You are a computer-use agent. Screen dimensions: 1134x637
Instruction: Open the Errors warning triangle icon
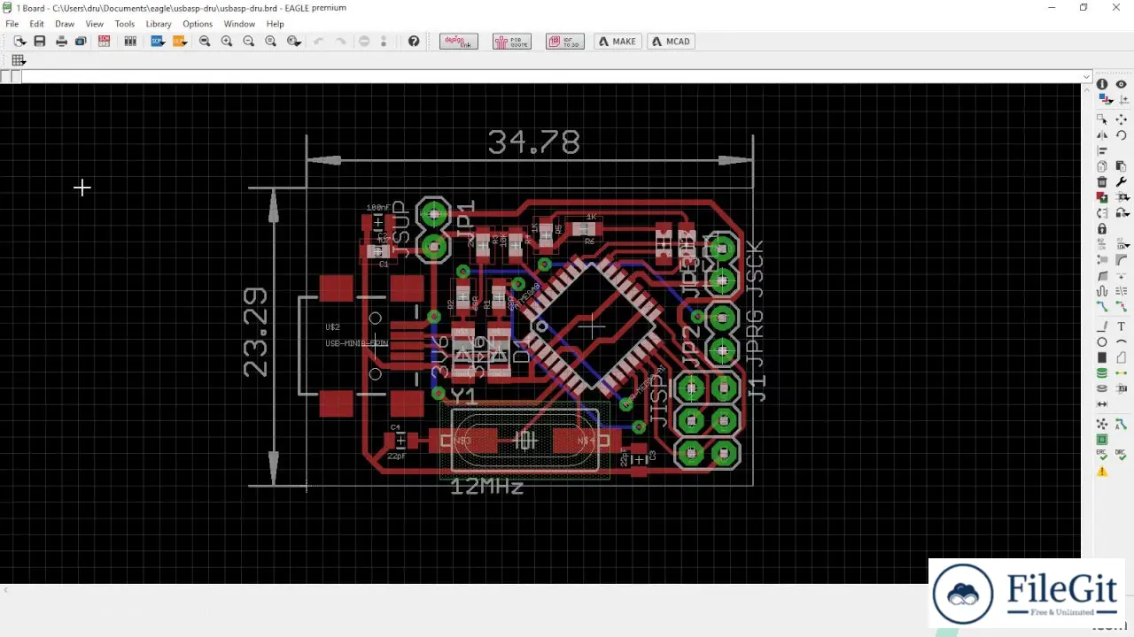(x=1102, y=472)
